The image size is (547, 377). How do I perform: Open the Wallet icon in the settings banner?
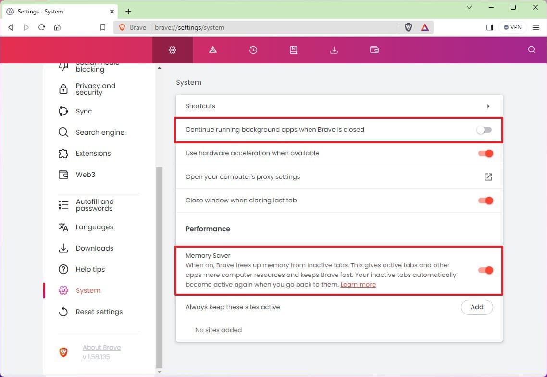coord(374,50)
